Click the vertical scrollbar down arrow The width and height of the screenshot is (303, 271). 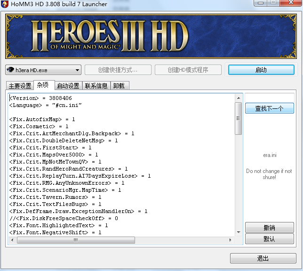239,232
